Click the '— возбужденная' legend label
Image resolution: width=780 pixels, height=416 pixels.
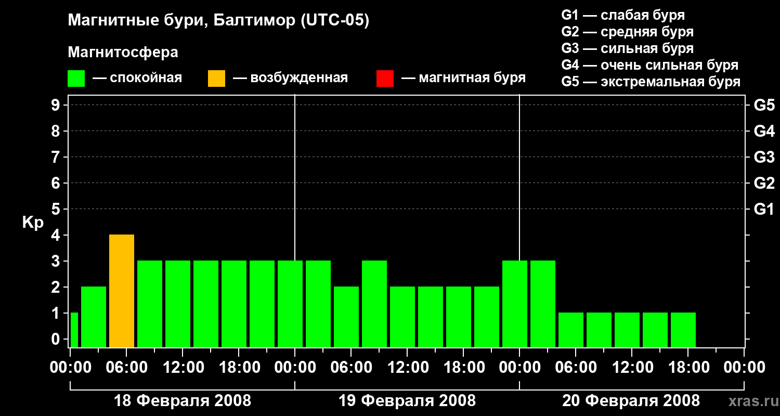click(290, 78)
